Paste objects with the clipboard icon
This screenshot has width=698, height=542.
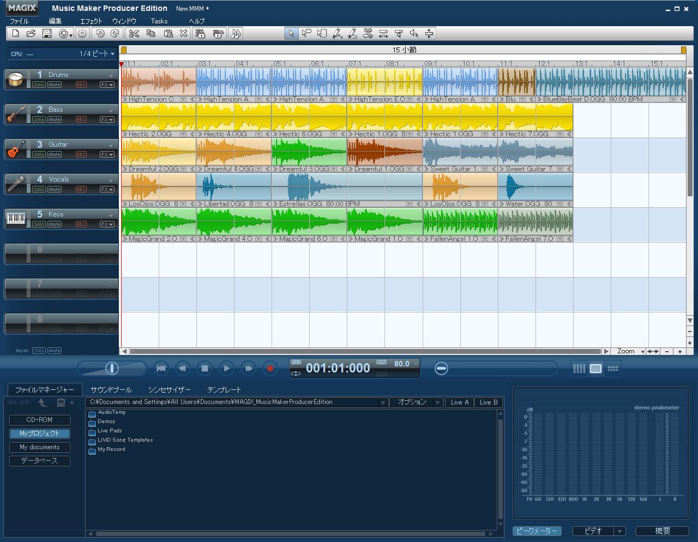[x=168, y=34]
